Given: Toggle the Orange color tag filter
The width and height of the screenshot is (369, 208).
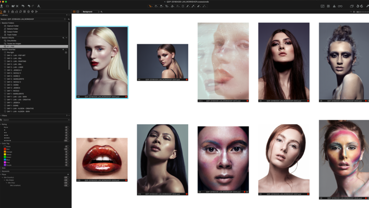Looking at the screenshot, I should tap(66, 152).
